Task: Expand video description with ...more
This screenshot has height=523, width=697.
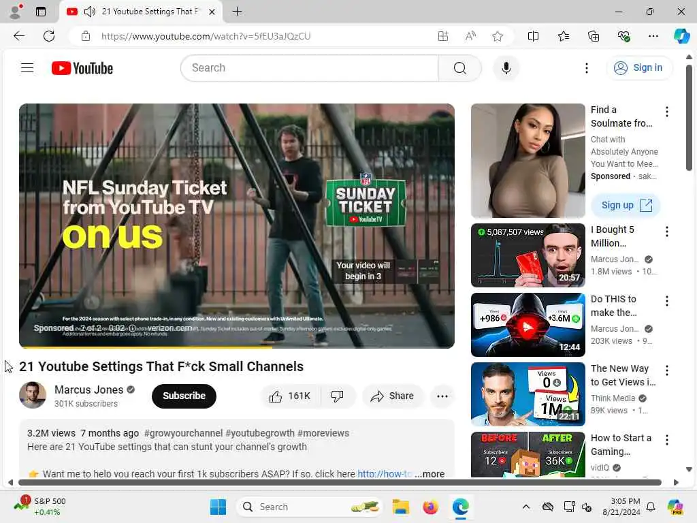Action: coord(429,474)
